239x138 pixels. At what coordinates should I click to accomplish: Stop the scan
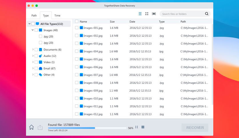143,127
